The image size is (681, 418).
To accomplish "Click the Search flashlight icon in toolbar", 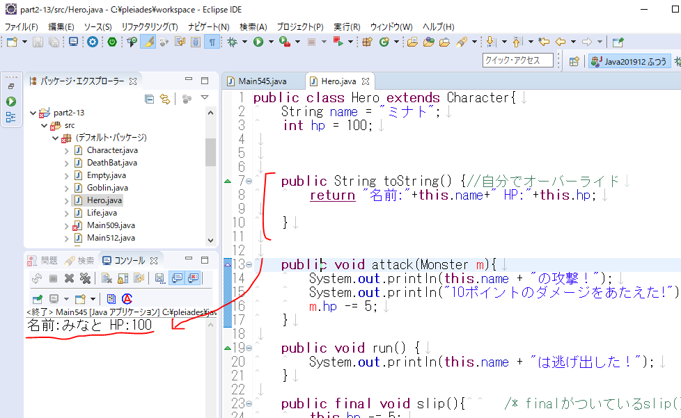I will click(x=461, y=42).
